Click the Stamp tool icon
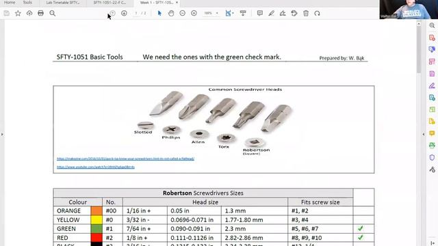 pos(294,13)
